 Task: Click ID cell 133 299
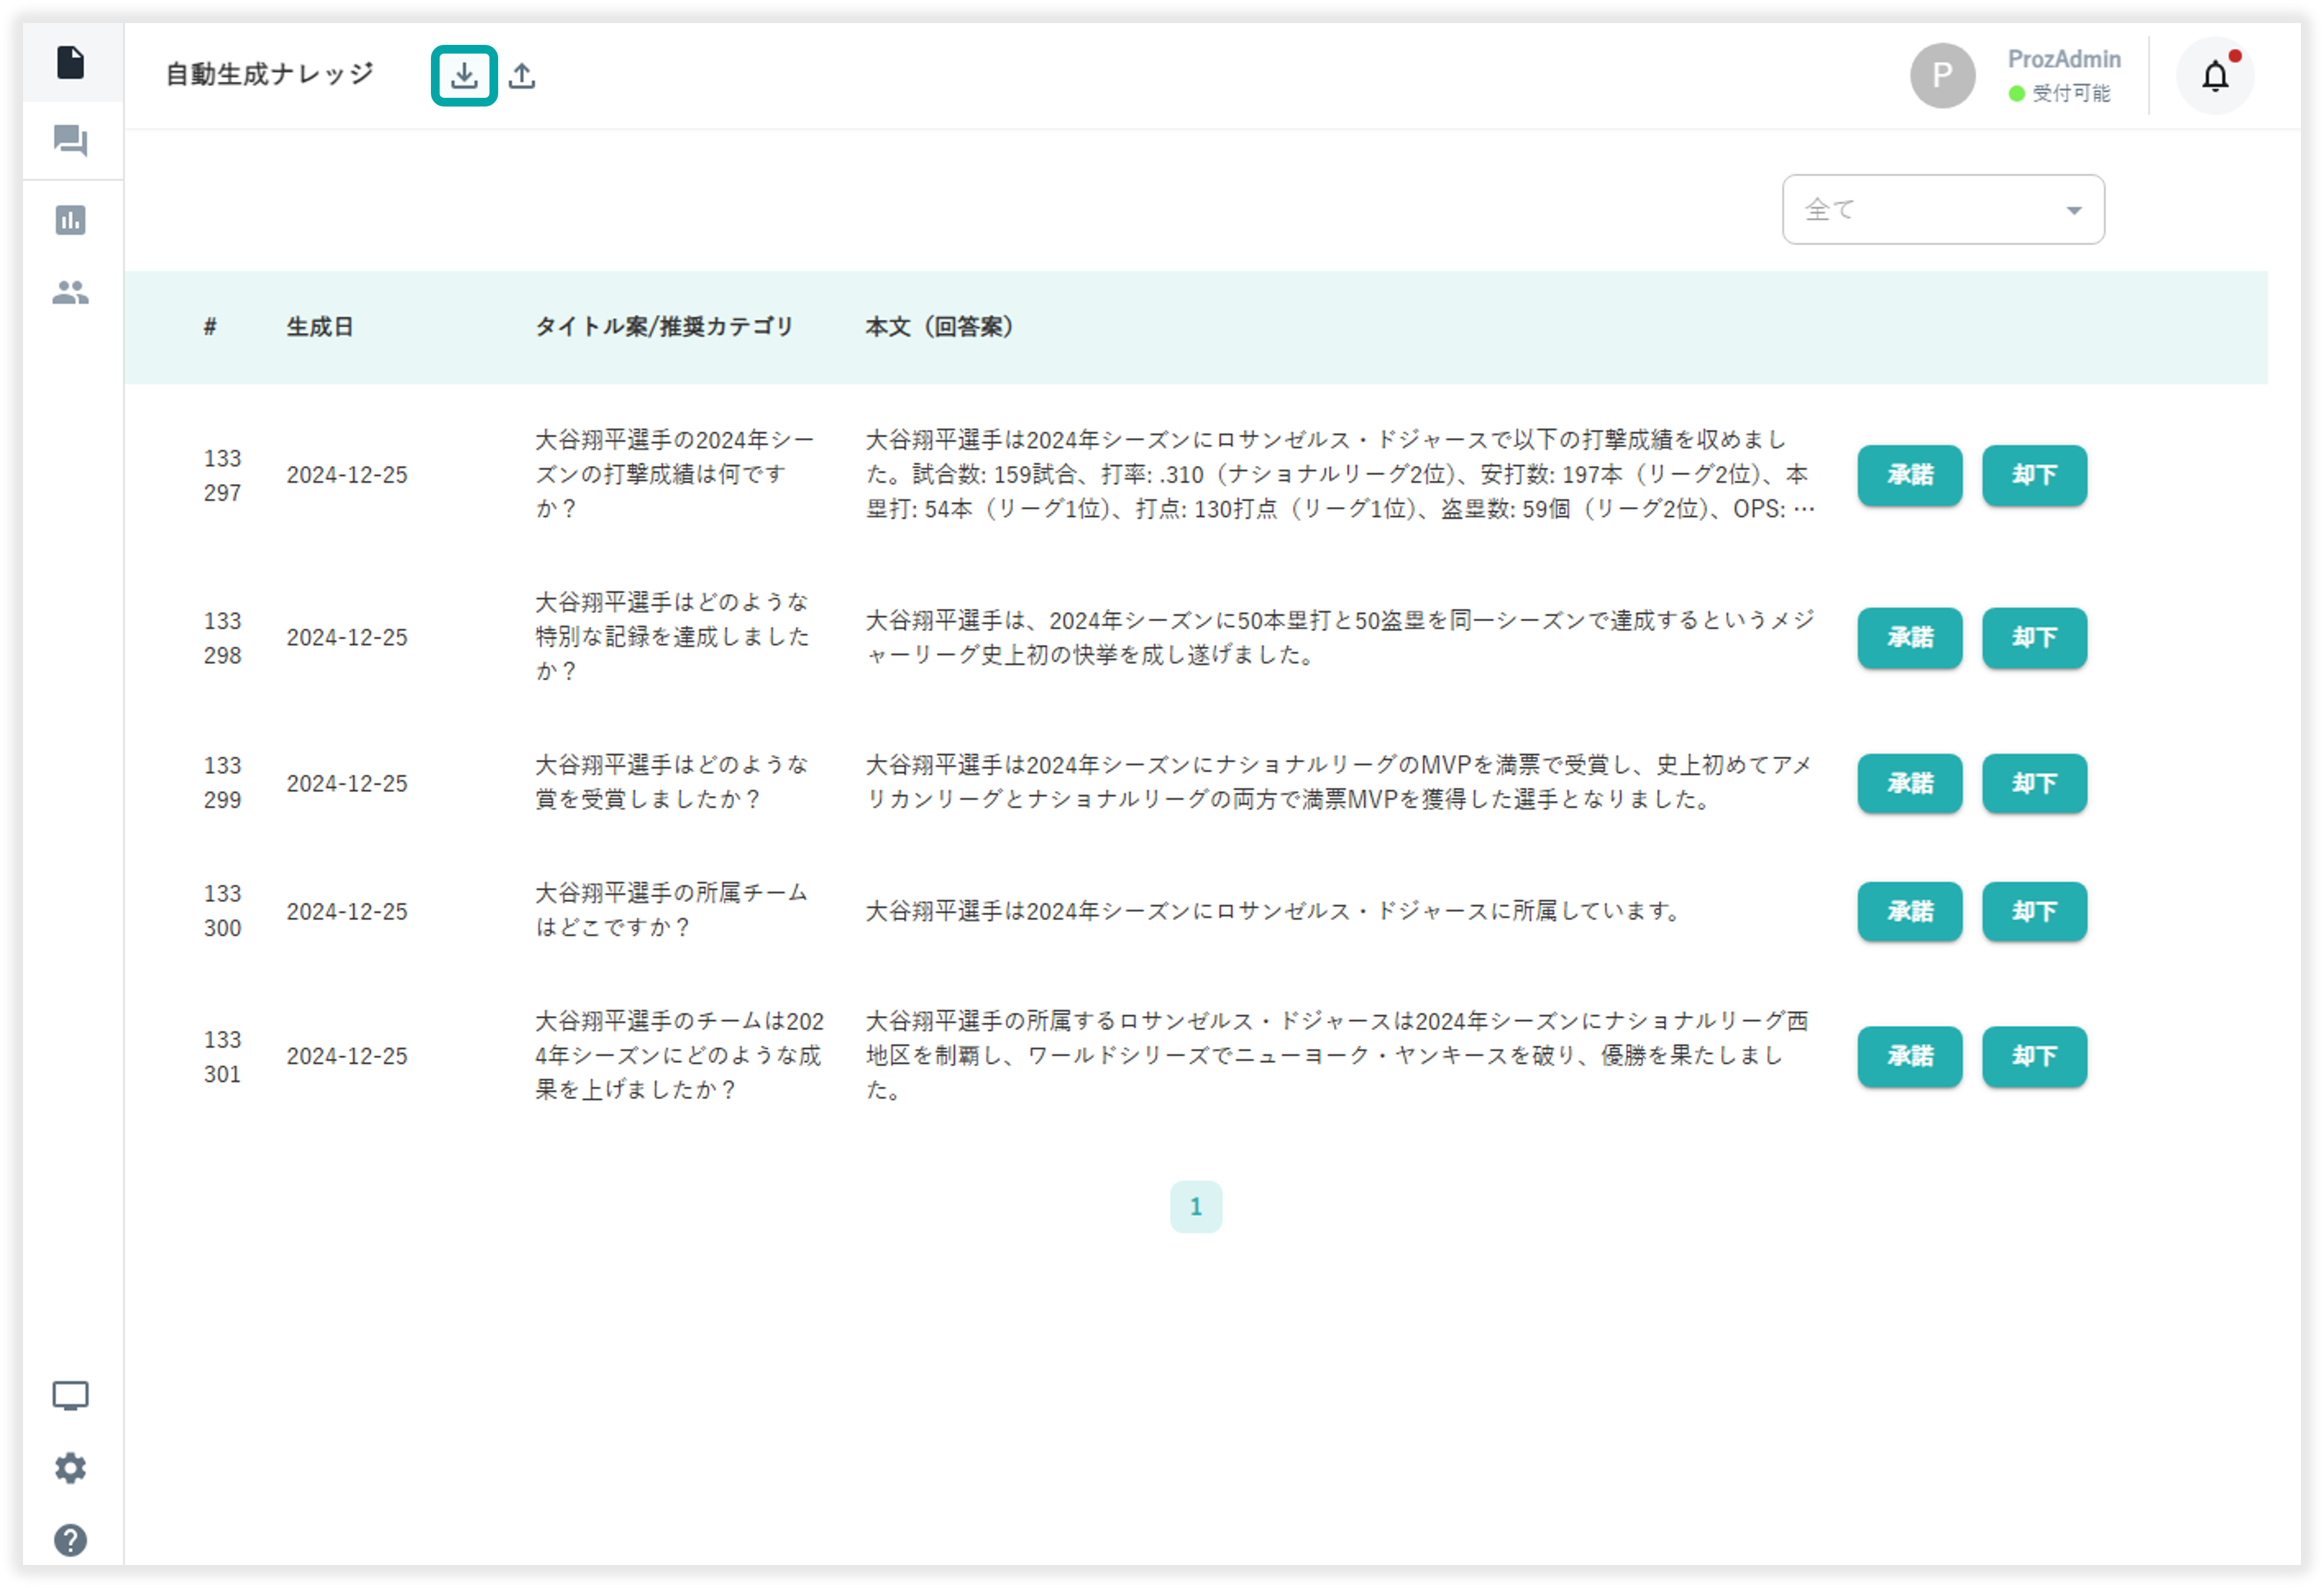tap(222, 782)
